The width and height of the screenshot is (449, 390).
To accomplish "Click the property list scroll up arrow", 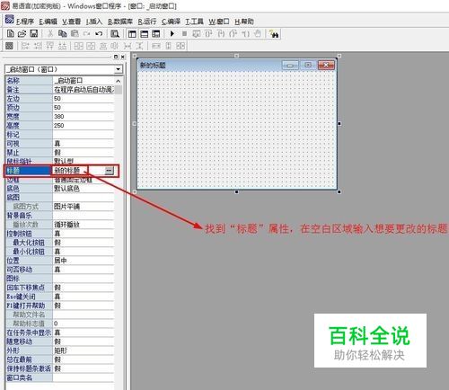I will pyautogui.click(x=119, y=81).
